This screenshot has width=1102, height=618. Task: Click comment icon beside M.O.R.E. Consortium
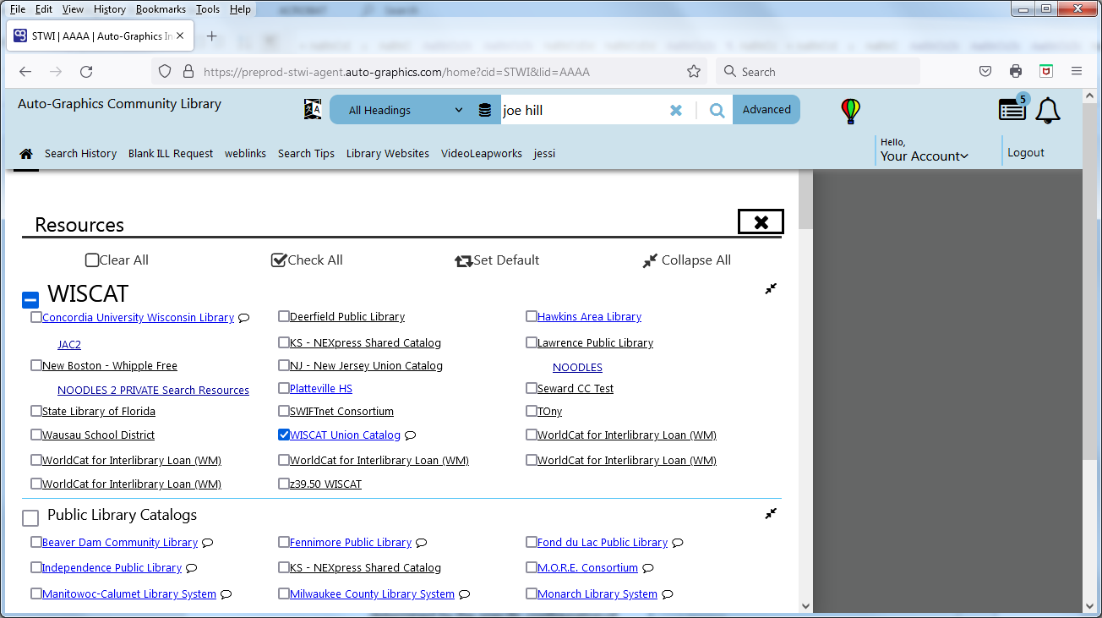(647, 568)
